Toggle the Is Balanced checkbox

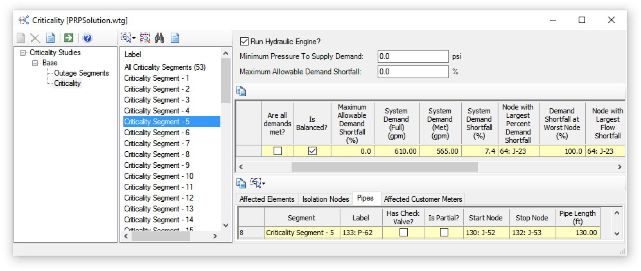click(313, 151)
